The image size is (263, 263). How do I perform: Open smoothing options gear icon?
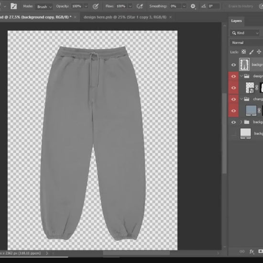coord(193,6)
